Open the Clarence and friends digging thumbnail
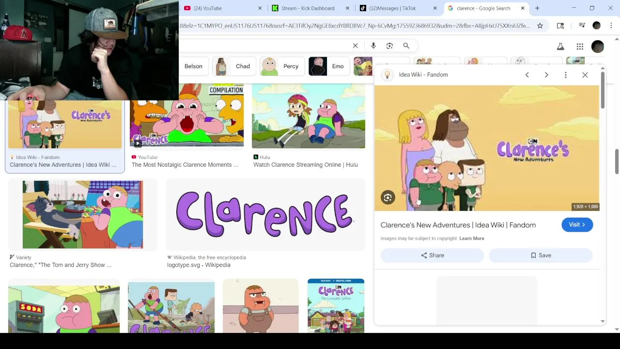Image resolution: width=620 pixels, height=349 pixels. point(171,308)
